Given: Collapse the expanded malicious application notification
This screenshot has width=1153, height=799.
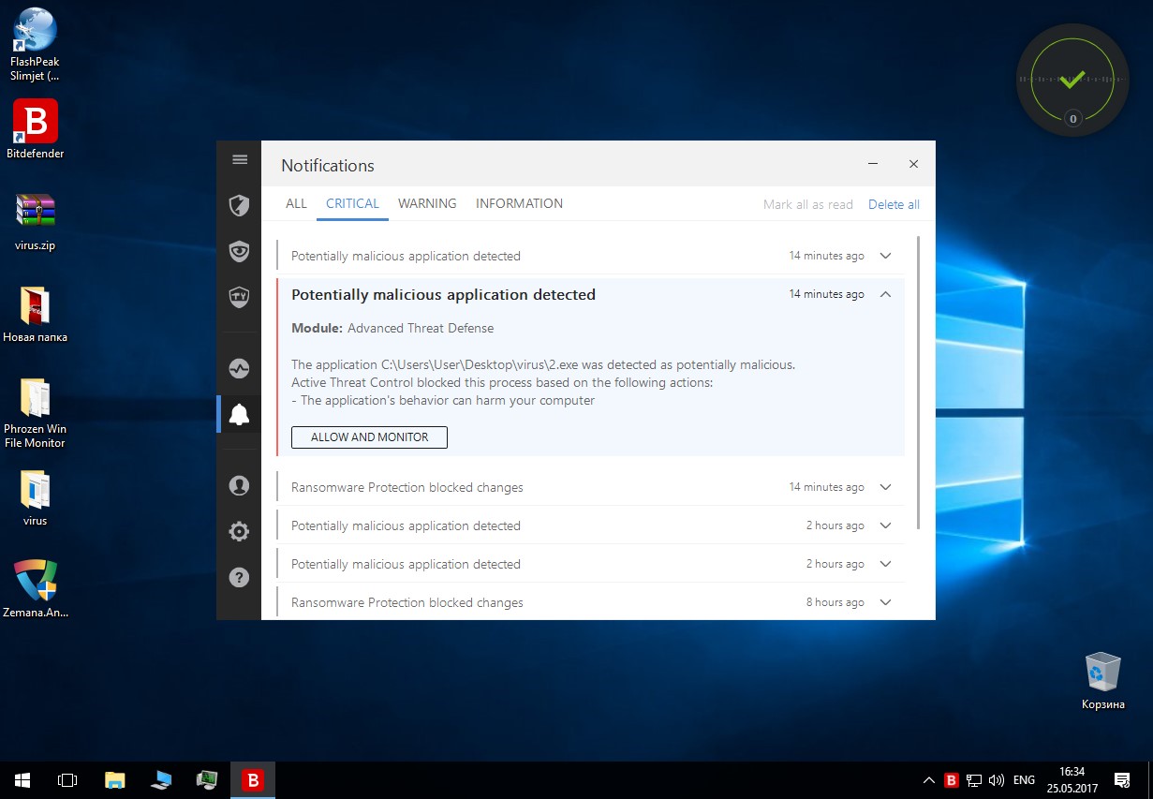Looking at the screenshot, I should coord(885,294).
